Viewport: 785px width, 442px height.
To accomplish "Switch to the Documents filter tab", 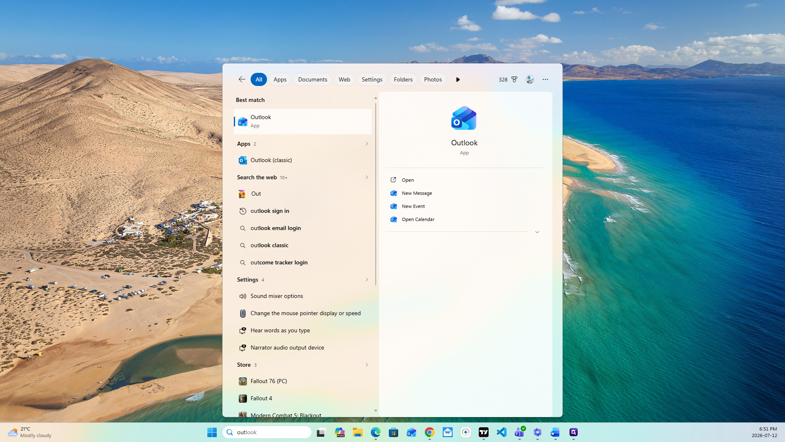I will coord(312,79).
